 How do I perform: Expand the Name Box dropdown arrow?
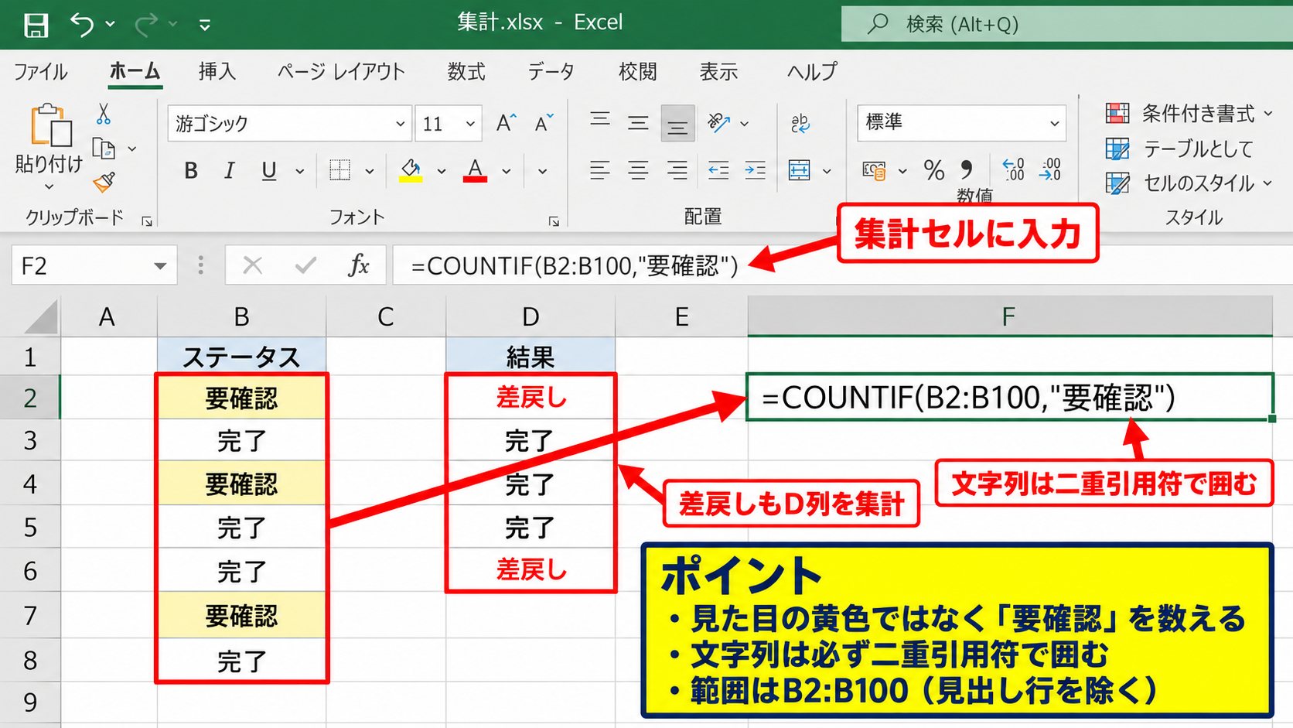pos(160,266)
